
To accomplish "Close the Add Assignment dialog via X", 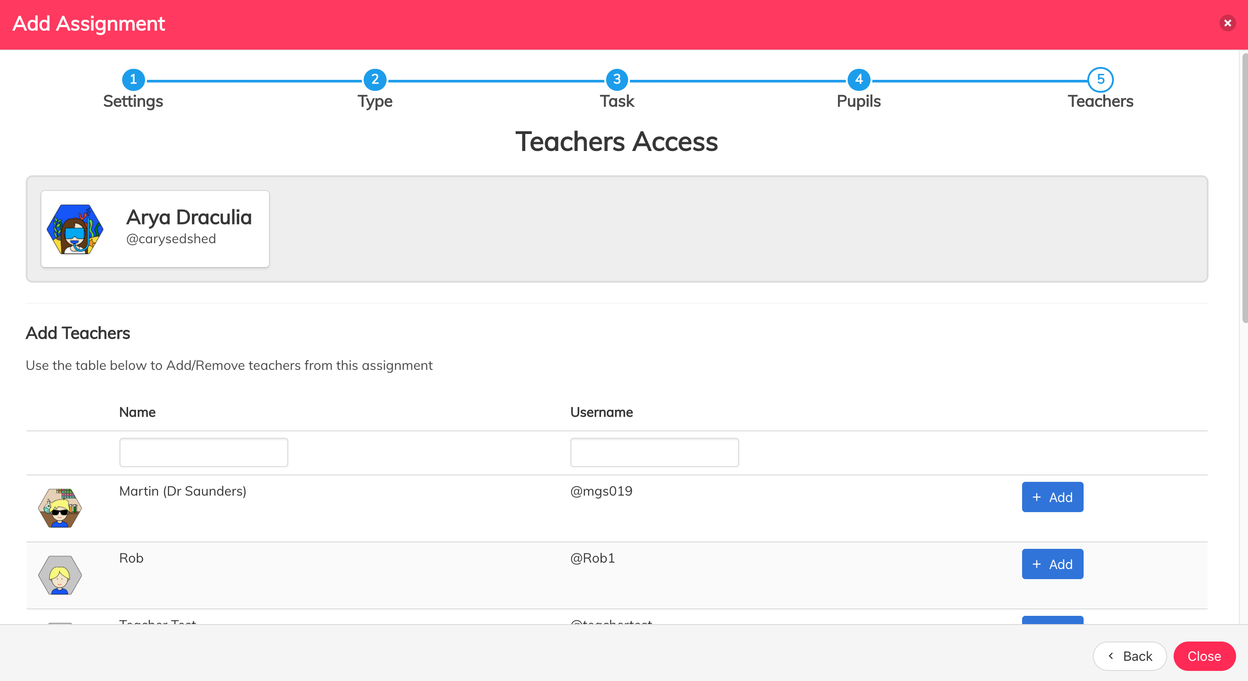I will click(x=1227, y=23).
